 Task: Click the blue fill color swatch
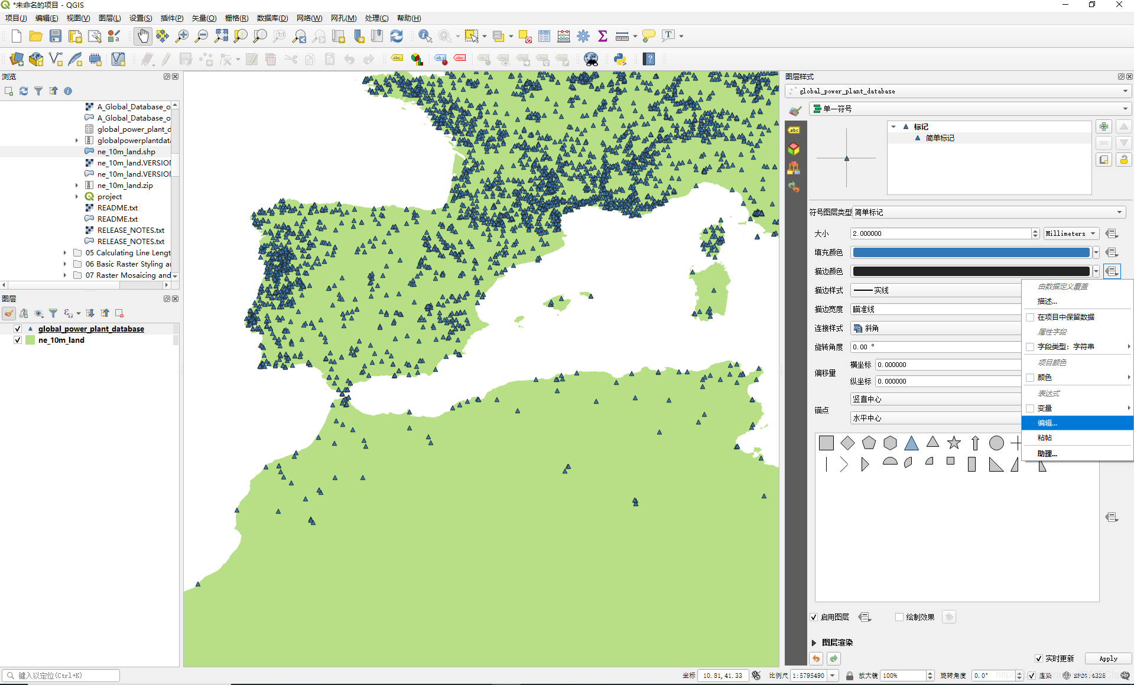click(971, 252)
